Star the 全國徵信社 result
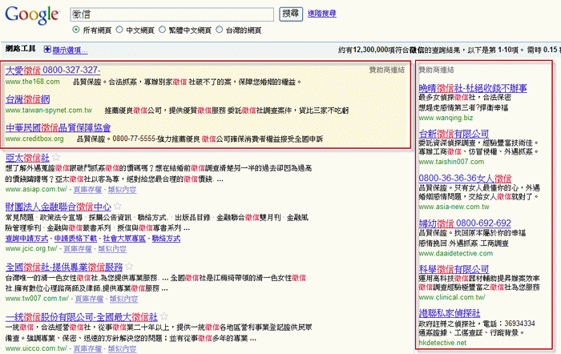The width and height of the screenshot is (561, 354). [x=129, y=267]
